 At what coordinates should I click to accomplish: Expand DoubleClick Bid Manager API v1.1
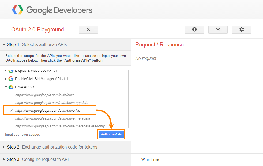click(x=6, y=79)
